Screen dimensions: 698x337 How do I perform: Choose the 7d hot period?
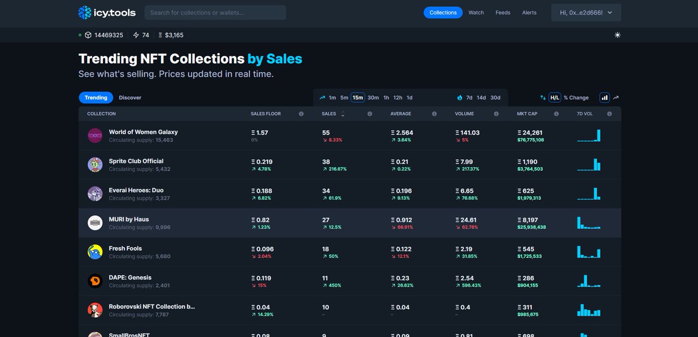(469, 98)
